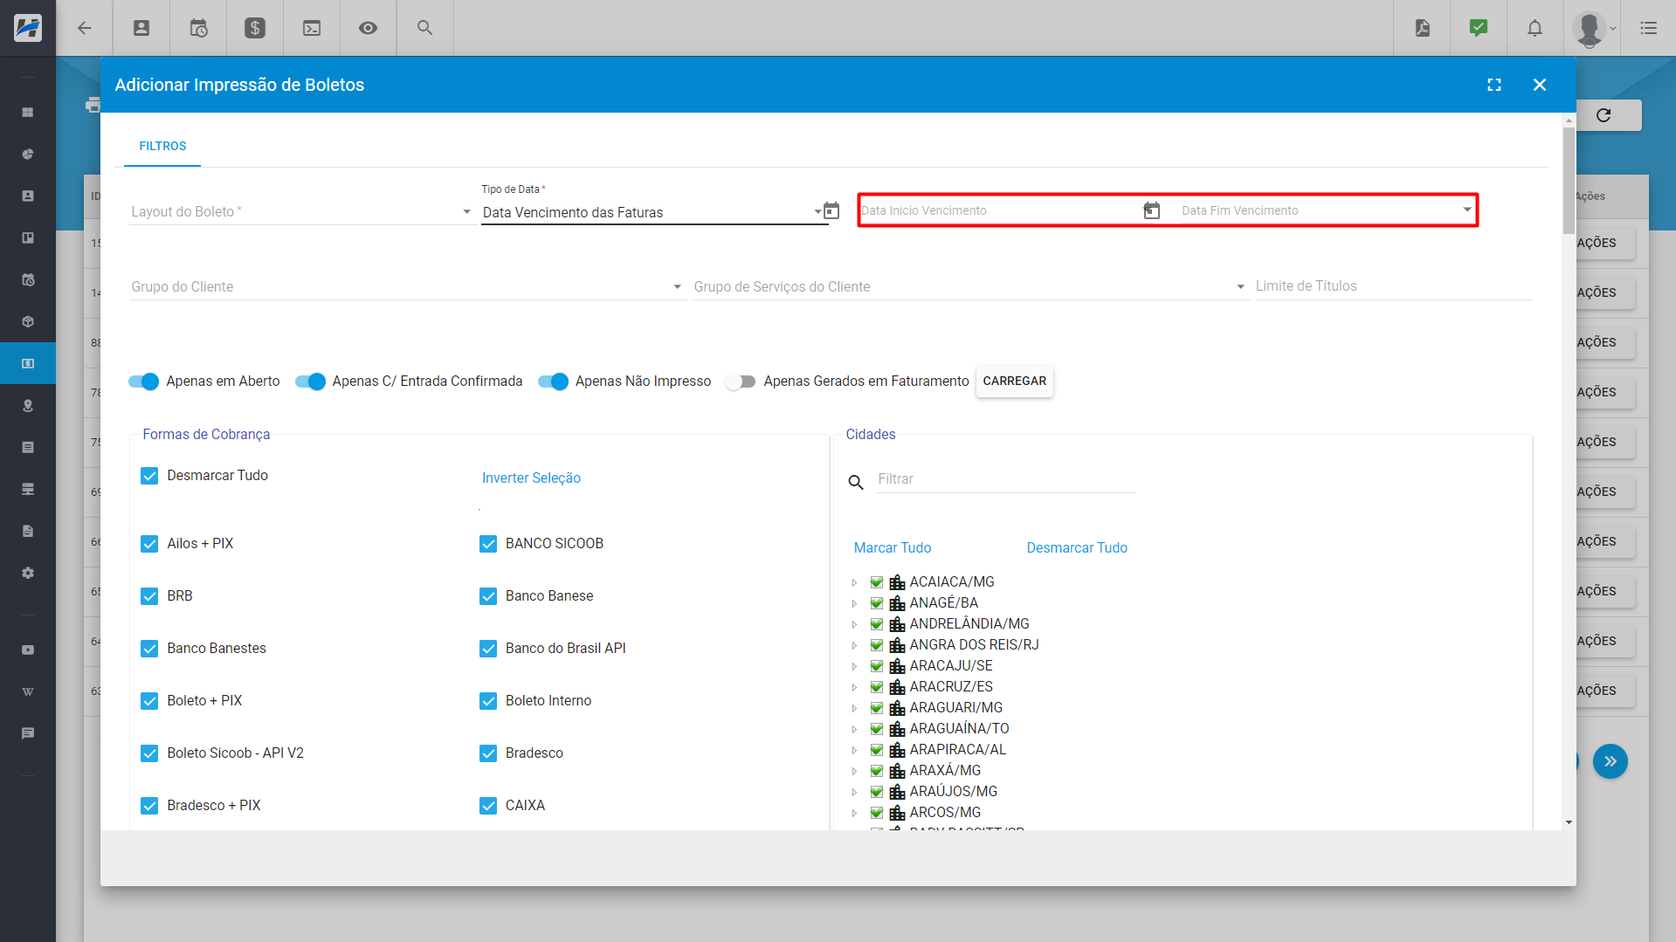Select the ARAGUAÍNA/TO city row
The width and height of the screenshot is (1676, 942).
pos(958,729)
